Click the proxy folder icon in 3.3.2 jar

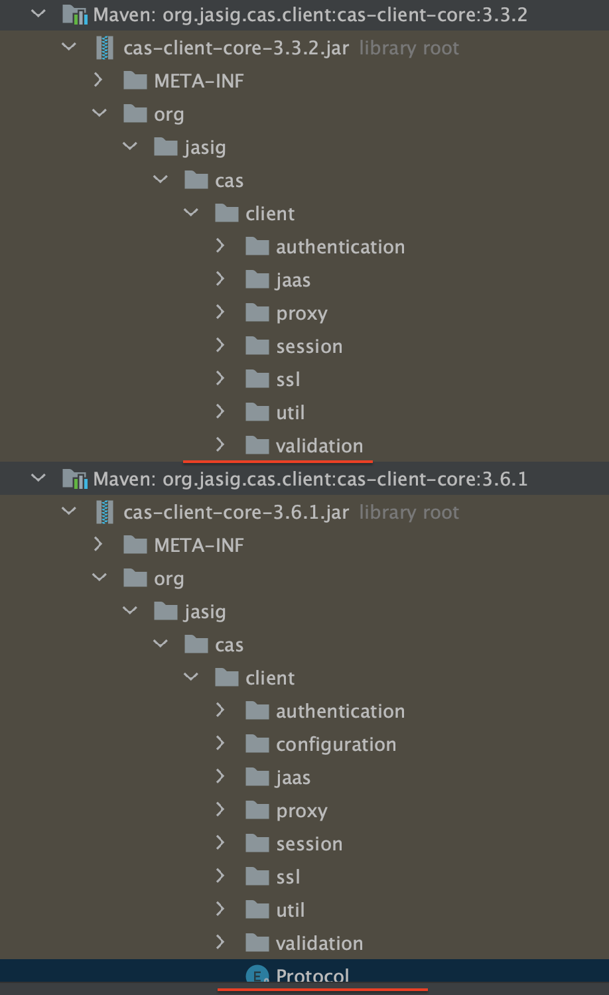(257, 312)
